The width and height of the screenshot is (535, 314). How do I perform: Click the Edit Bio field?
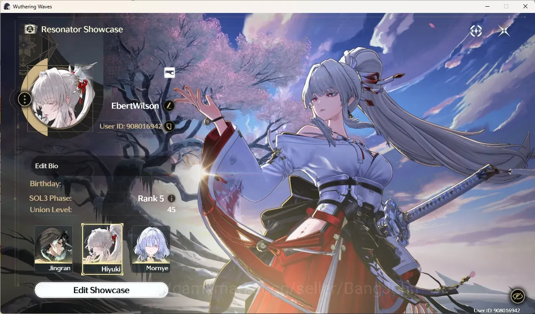point(102,166)
